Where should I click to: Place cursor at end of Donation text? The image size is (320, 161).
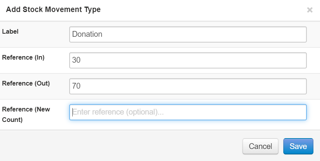103,34
